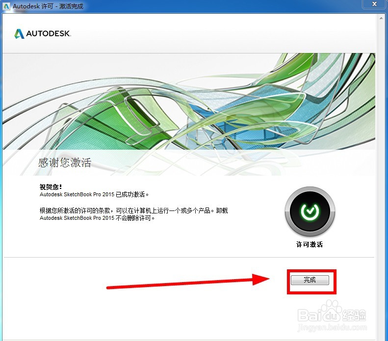Click the scrollbar up arrow
This screenshot has width=388, height=341.
point(381,18)
